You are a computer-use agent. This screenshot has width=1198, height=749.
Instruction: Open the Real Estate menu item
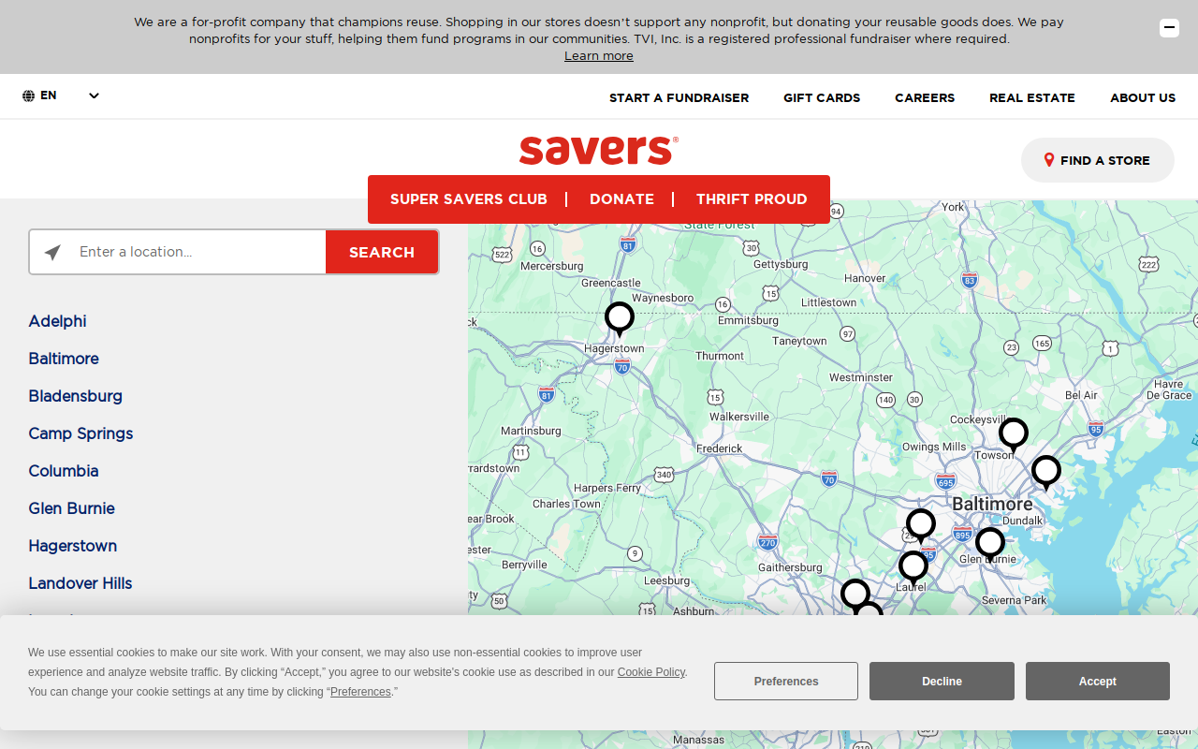click(x=1032, y=97)
